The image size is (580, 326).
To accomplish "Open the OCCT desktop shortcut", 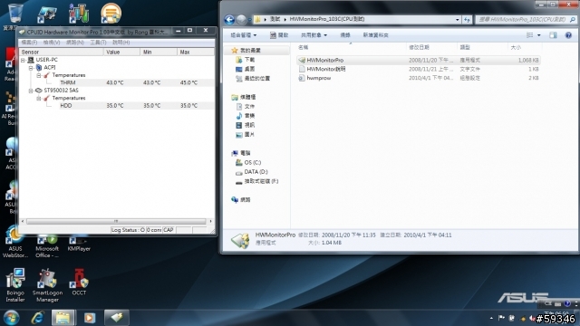I will coord(79,283).
